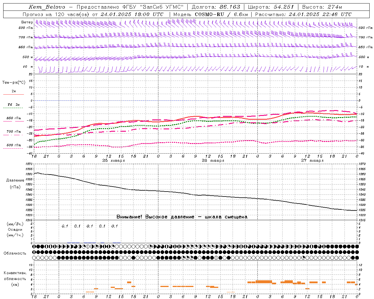The height and width of the screenshot is (299, 374).
Task: Select the (км) unit label for convective cloud
Action: point(15,284)
